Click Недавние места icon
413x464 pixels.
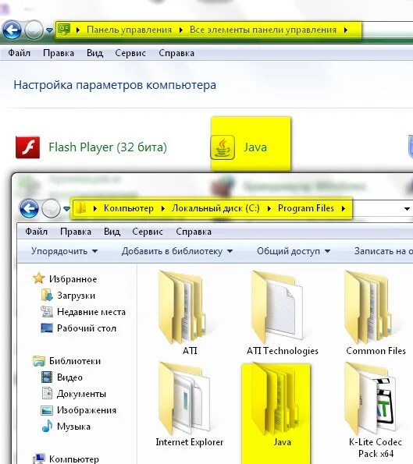coord(47,311)
